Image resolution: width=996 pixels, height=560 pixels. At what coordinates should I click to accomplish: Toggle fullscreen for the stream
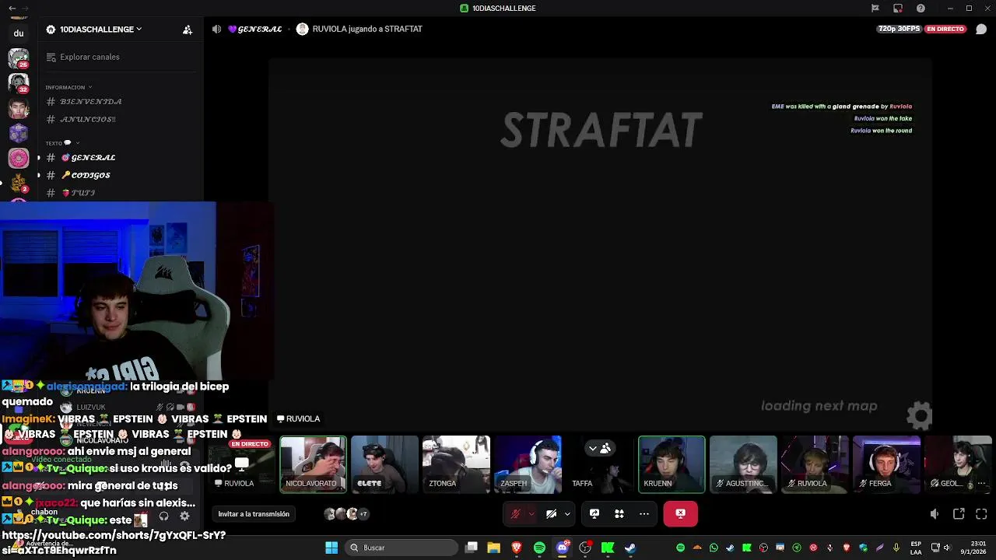981,514
